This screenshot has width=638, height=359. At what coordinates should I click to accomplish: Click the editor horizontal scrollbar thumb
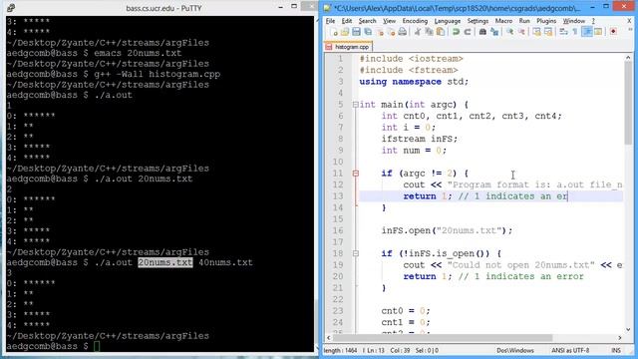pyautogui.click(x=443, y=338)
